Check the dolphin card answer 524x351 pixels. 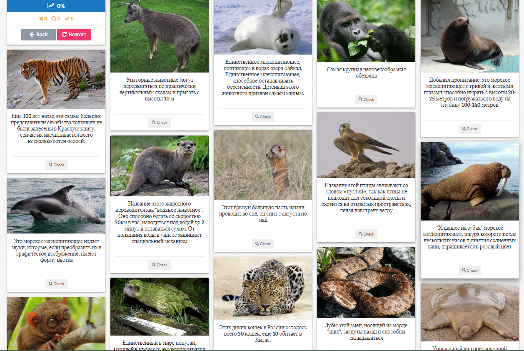click(x=56, y=283)
